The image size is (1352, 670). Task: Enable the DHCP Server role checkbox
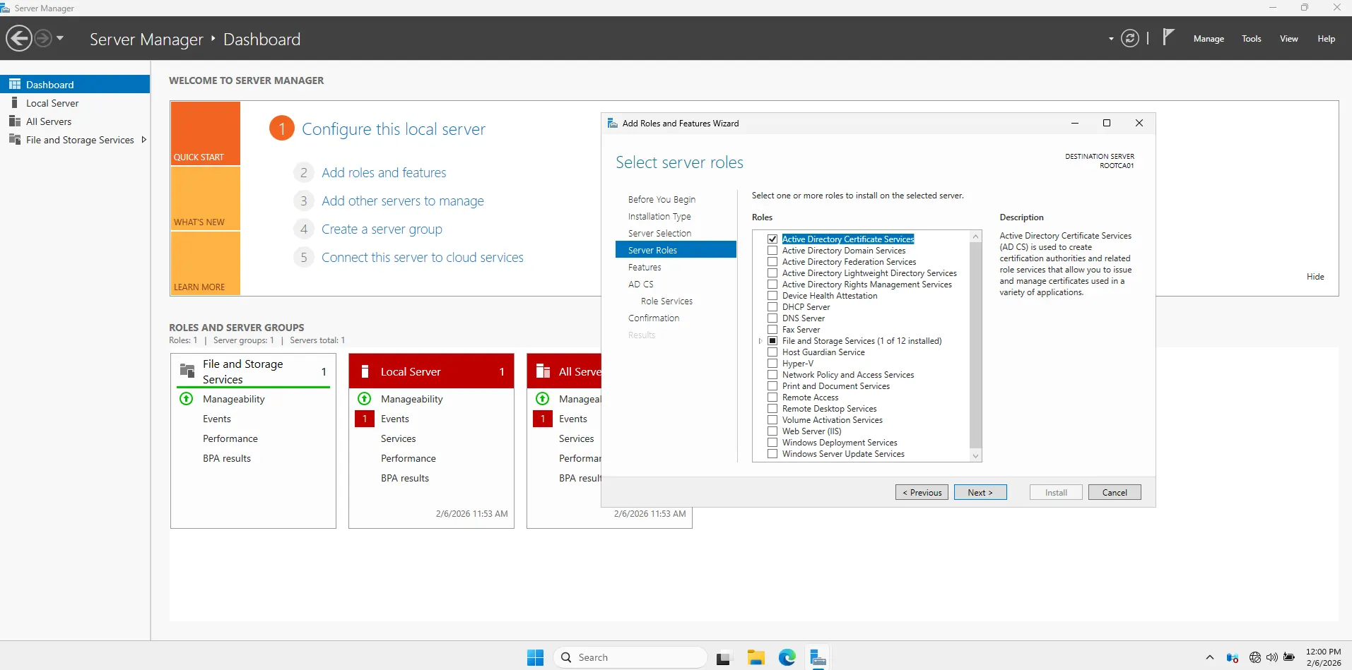coord(772,307)
